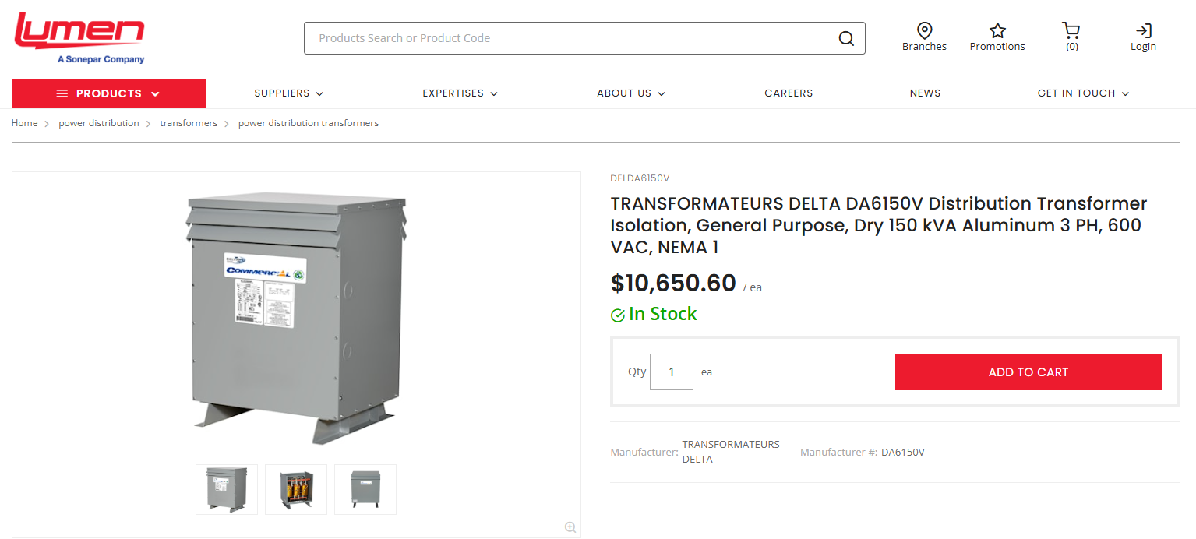
Task: Open the Get In Touch menu label
Action: (x=1077, y=93)
